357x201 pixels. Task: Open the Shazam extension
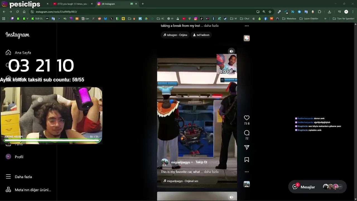[x=299, y=12]
